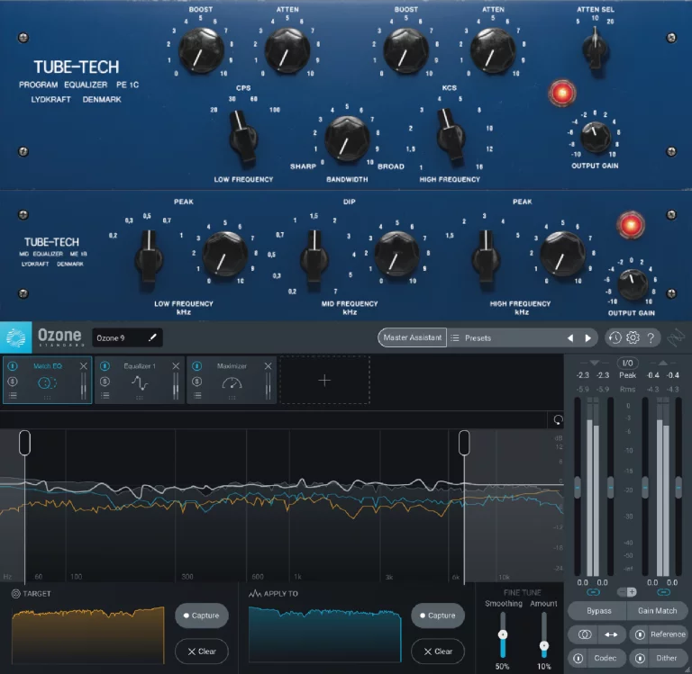Click the Smoothing slider handle
Viewport: 692px width, 674px height.
click(x=502, y=634)
